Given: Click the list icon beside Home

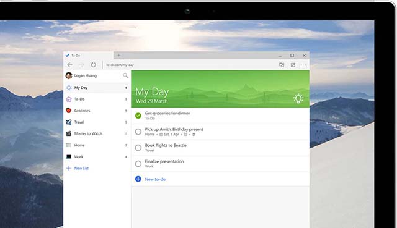Looking at the screenshot, I should pyautogui.click(x=69, y=145).
